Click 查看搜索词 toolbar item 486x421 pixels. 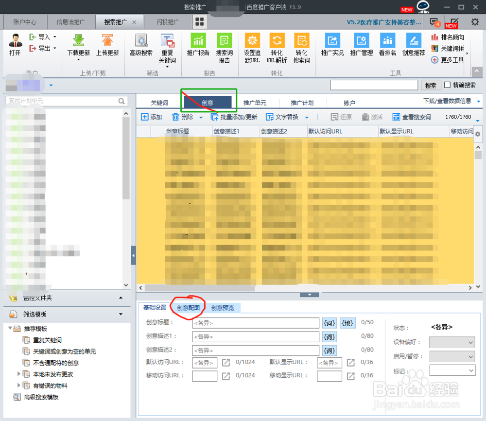tap(412, 117)
